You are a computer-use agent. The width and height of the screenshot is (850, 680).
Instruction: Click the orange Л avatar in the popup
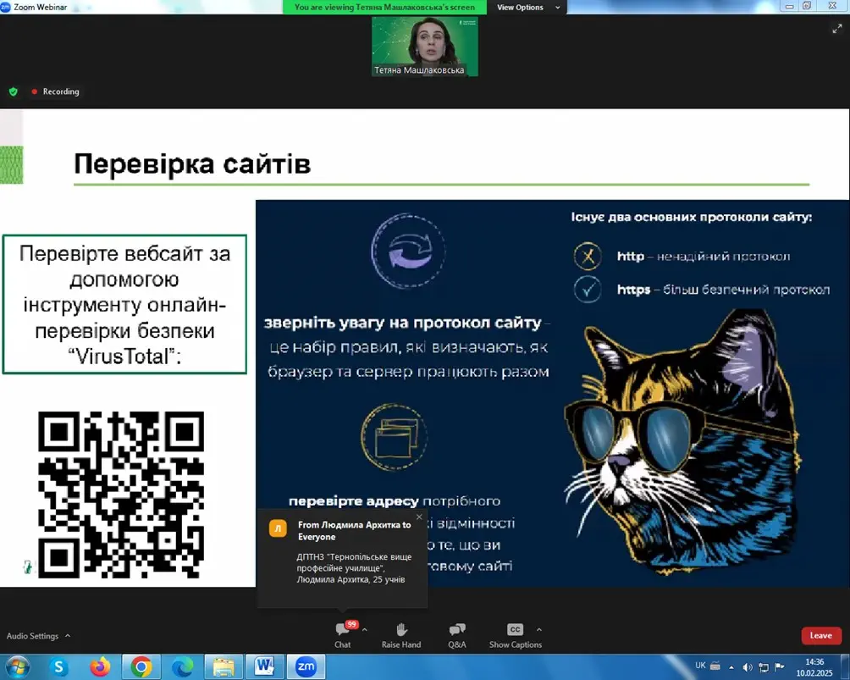pos(278,528)
